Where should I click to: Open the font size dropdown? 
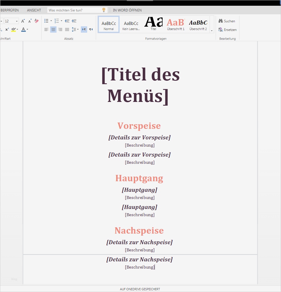coord(17,21)
